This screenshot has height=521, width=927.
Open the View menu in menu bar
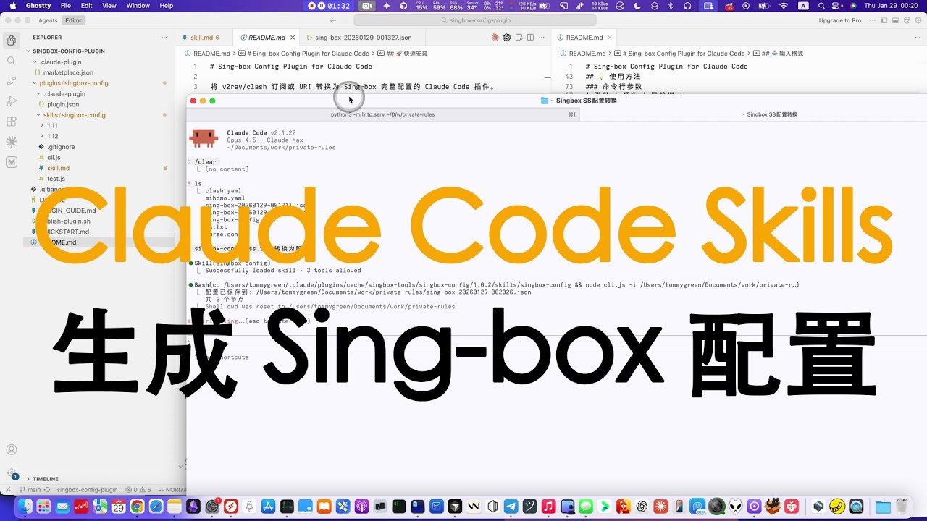click(x=109, y=6)
